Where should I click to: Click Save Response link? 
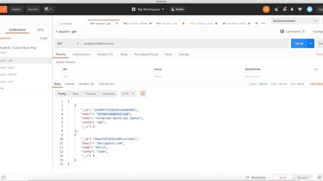coord(316,84)
